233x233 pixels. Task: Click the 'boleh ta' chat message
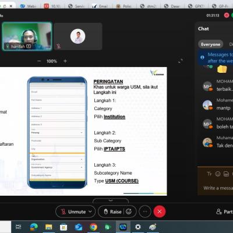225,126
